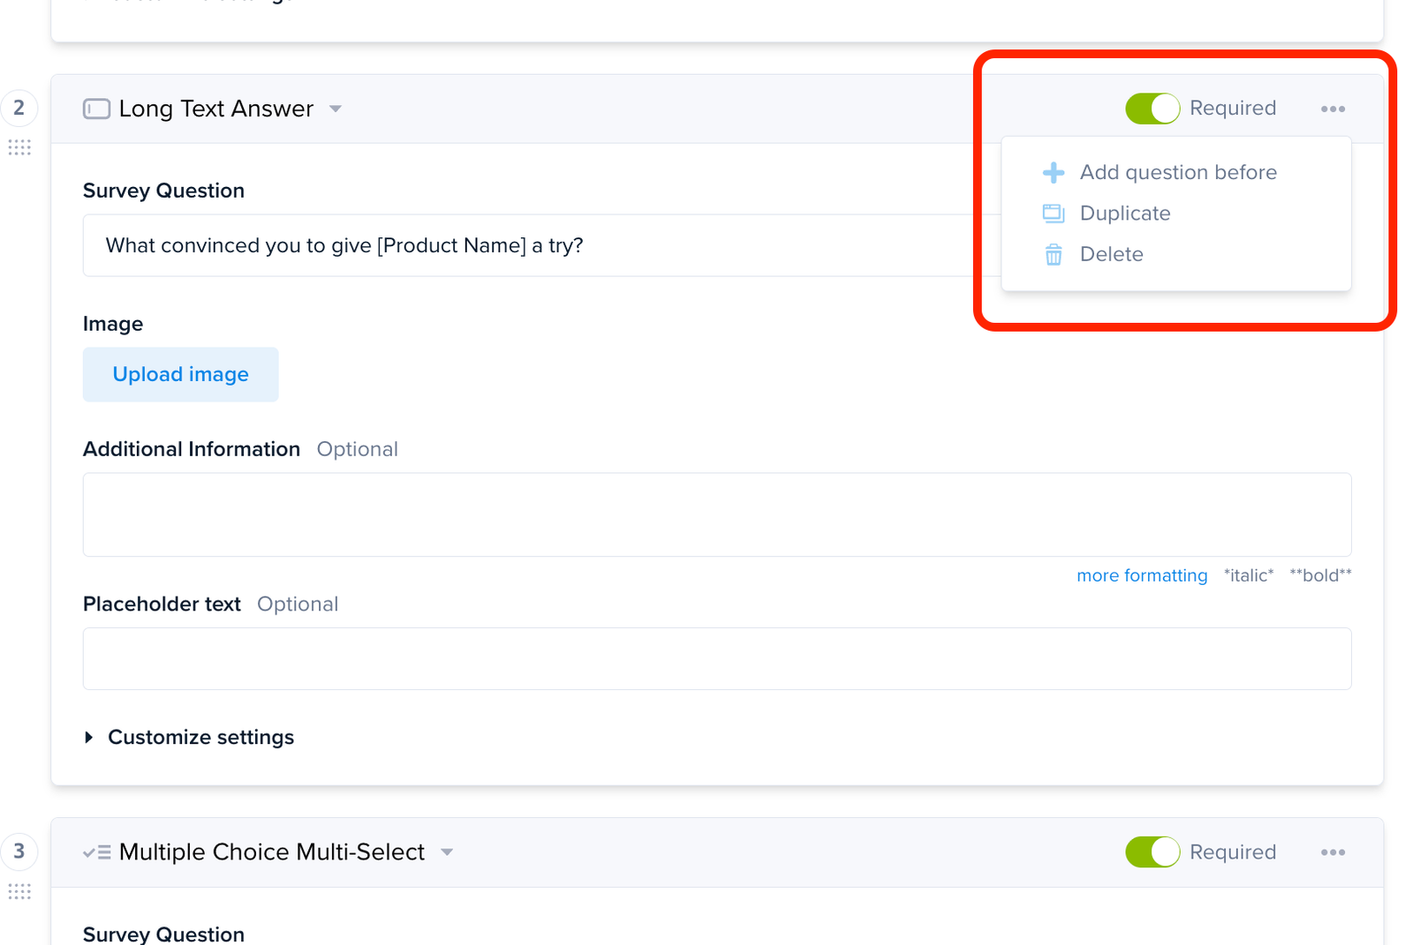Screen dimensions: 1413x945
Task: Click the Upload image button
Action: pos(181,374)
